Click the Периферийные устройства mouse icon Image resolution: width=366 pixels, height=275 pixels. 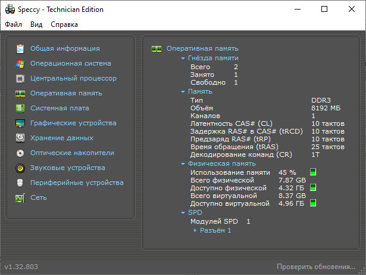[20, 183]
